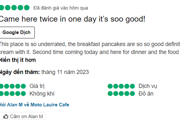Viewport: 180px width, 120px height.
Task: Click the Ngày đến thăm label
Action: [x=20, y=72]
